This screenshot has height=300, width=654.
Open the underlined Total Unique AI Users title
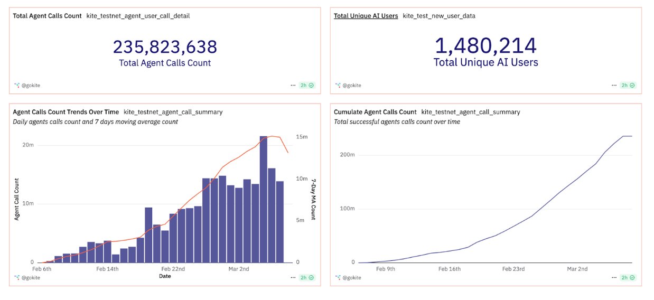click(x=366, y=16)
